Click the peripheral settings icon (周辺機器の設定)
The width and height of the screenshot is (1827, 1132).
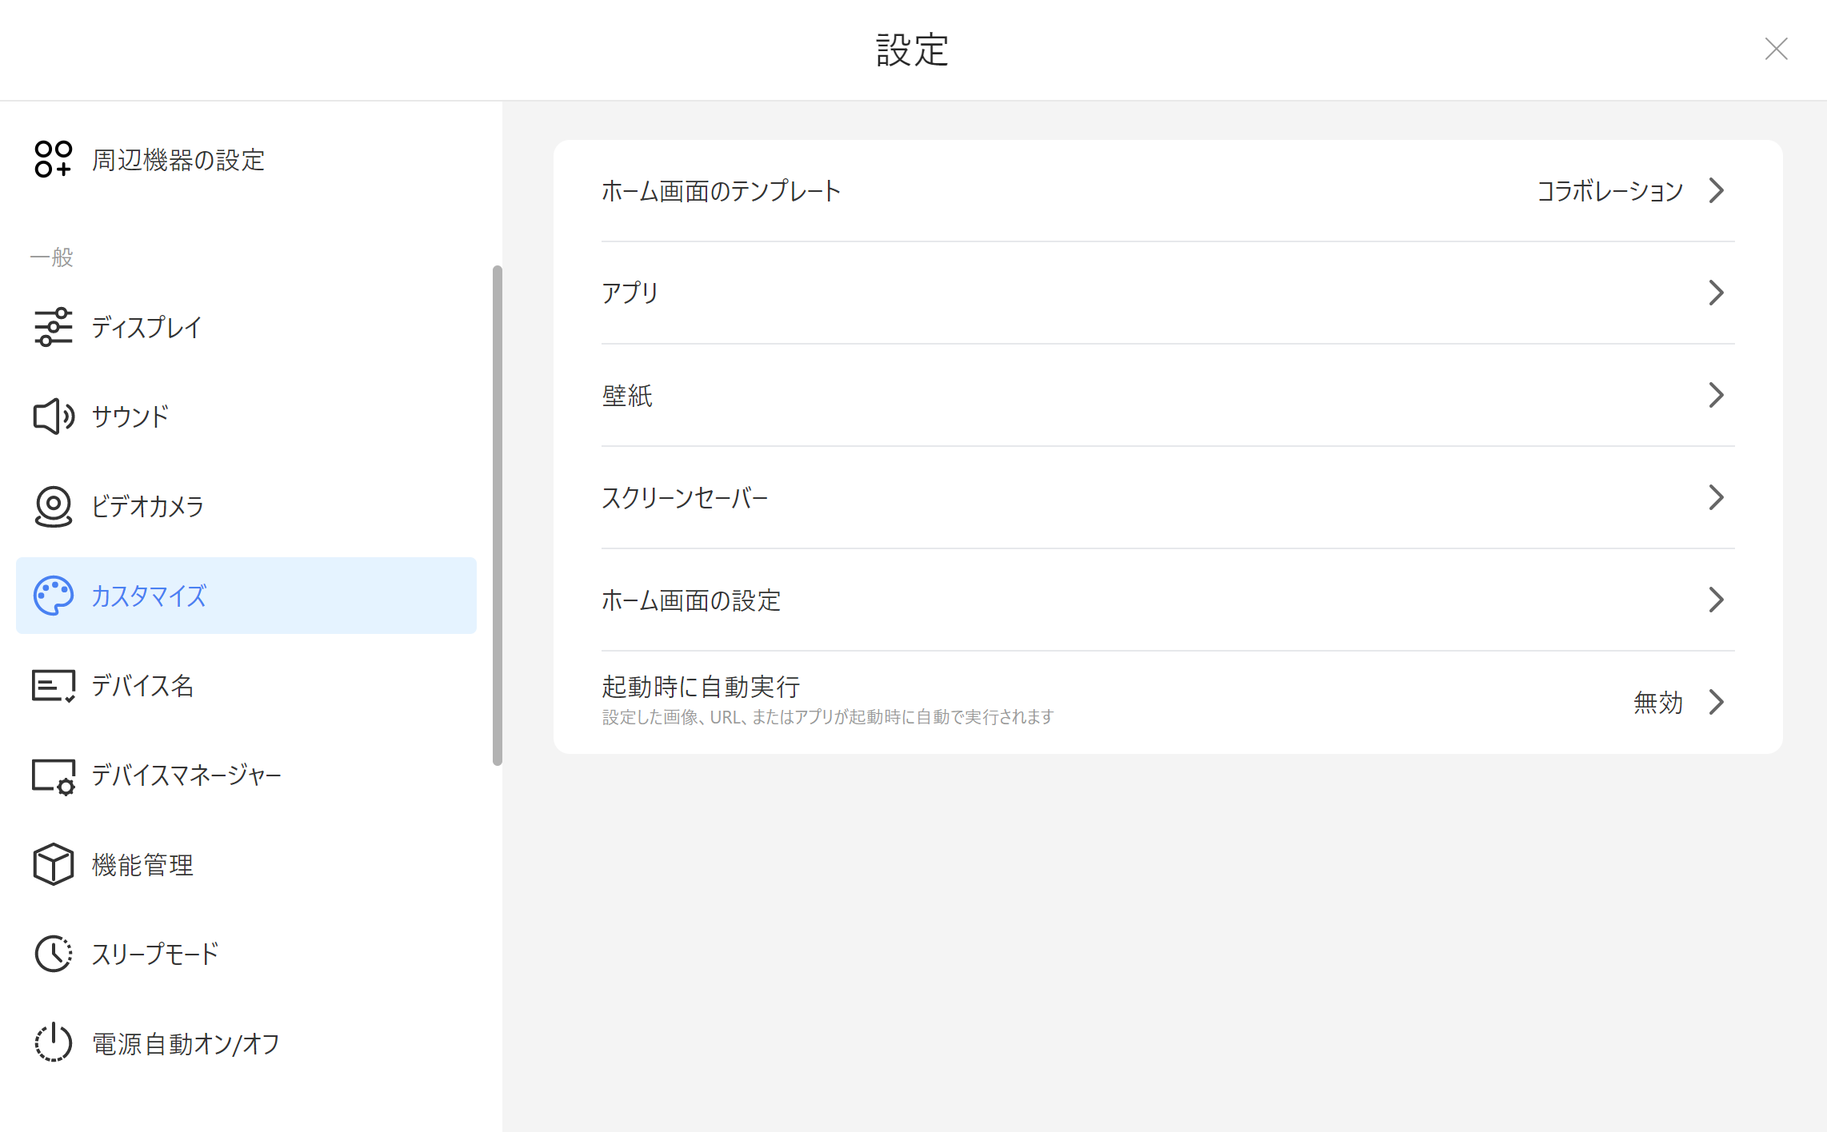(53, 159)
